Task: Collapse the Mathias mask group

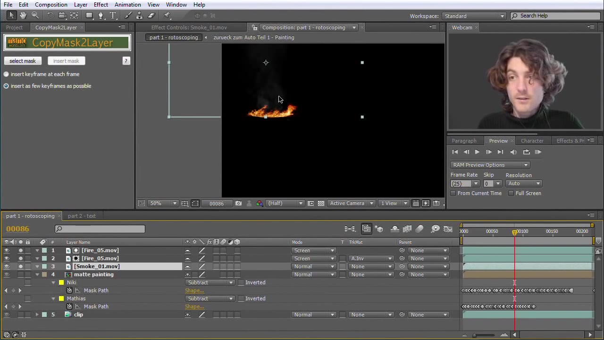Action: coord(53,298)
